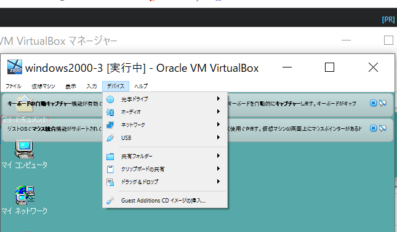Select the マイ コンピュータ desktop icon
The width and height of the screenshot is (397, 232).
point(24,149)
